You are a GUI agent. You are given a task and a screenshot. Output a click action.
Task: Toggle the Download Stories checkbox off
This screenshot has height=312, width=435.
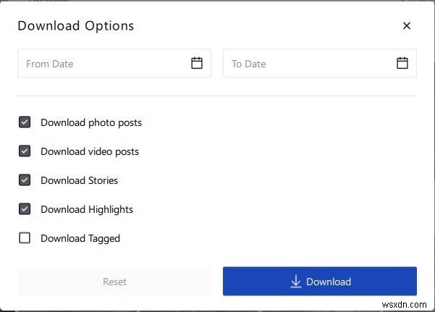(25, 180)
